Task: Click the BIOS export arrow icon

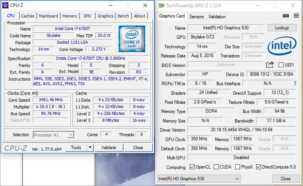Action: click(270, 65)
